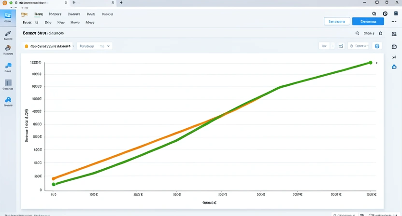402x216 pixels.
Task: Click the text label next to the search magnifier
Action: (369, 33)
